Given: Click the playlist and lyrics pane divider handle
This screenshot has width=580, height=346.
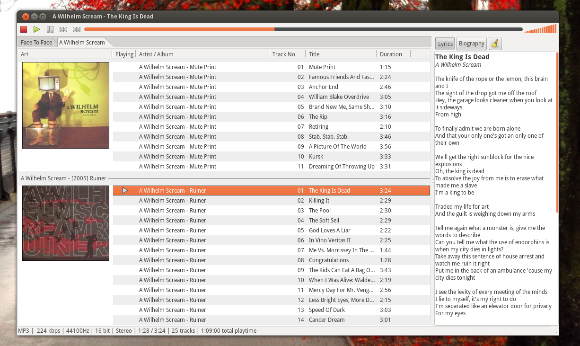Looking at the screenshot, I should pyautogui.click(x=432, y=181).
